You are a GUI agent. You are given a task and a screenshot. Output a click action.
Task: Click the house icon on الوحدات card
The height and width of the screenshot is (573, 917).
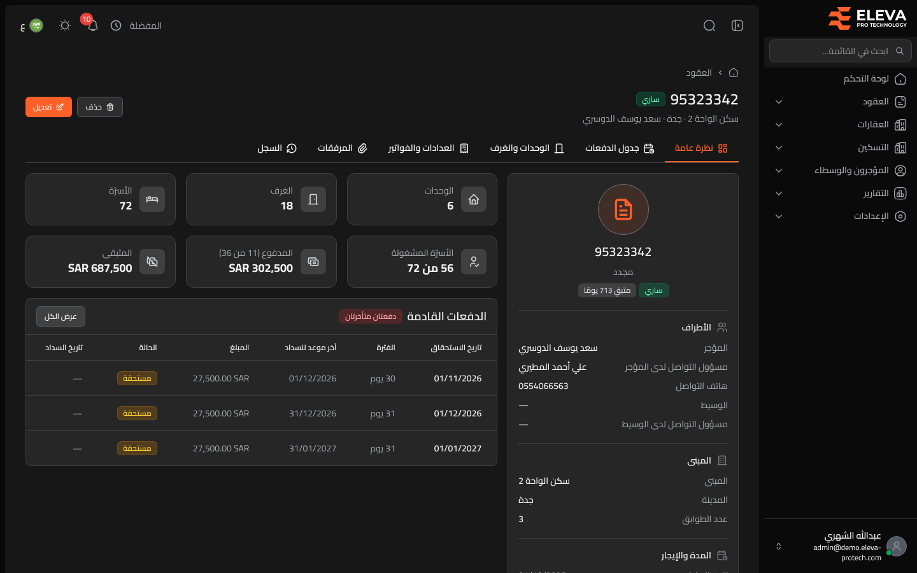click(x=474, y=199)
